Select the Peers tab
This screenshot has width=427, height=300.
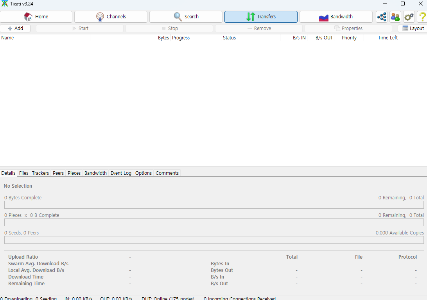[x=58, y=173]
